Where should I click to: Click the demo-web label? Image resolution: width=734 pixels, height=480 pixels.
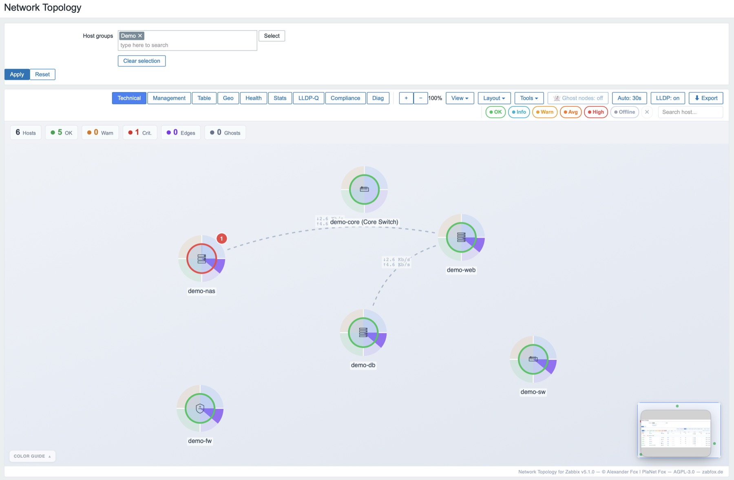[x=461, y=270]
